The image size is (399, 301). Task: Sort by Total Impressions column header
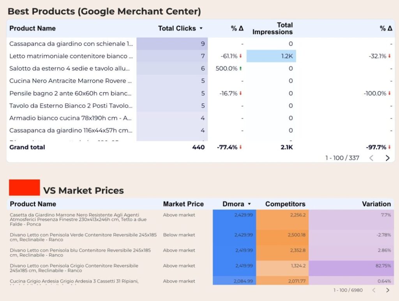click(x=272, y=28)
